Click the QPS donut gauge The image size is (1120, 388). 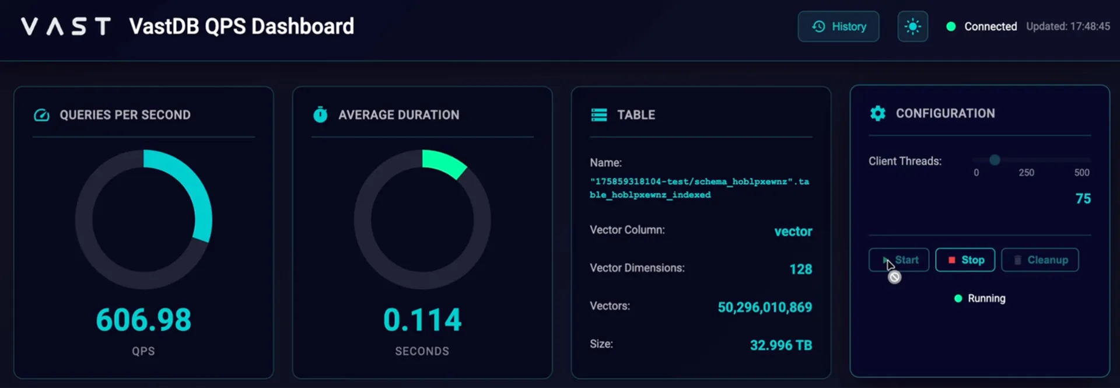143,219
